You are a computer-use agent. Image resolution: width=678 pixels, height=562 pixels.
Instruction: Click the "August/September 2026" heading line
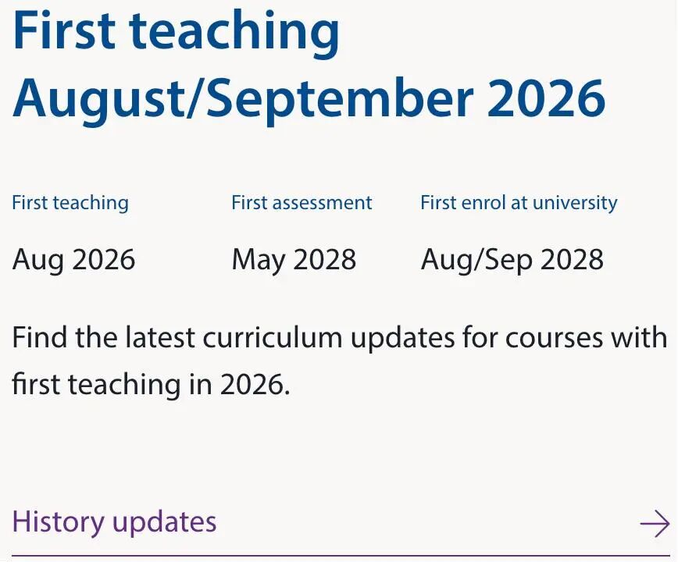(x=309, y=97)
